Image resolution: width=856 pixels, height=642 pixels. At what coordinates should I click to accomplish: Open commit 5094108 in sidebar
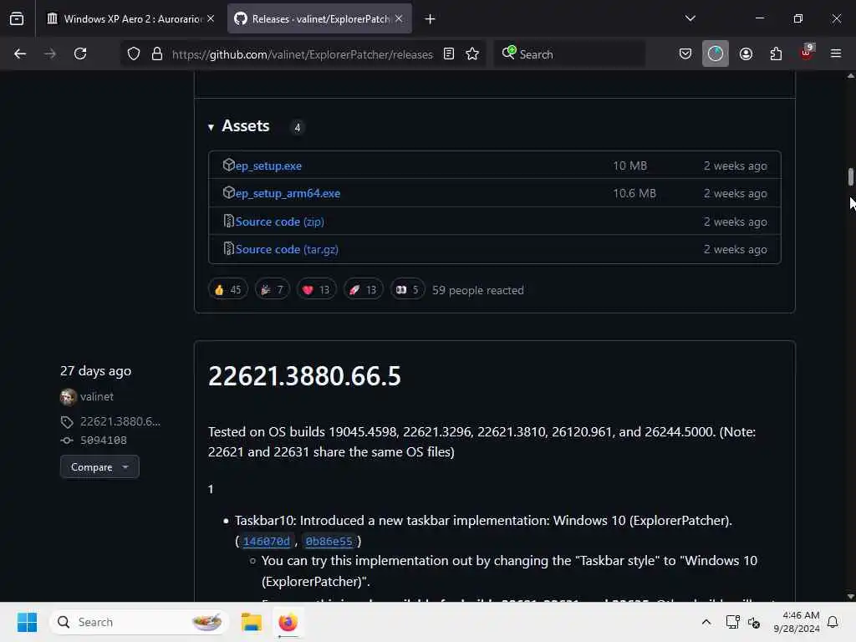click(103, 440)
